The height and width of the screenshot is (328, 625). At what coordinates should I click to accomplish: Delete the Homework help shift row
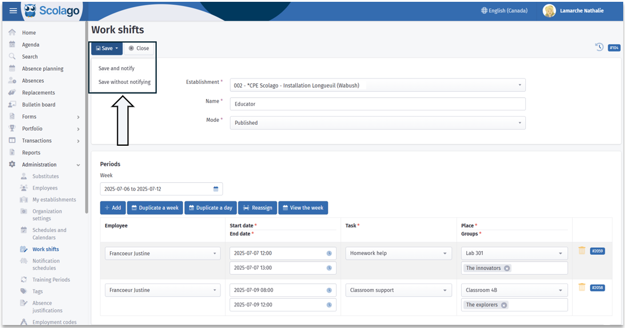(x=582, y=251)
